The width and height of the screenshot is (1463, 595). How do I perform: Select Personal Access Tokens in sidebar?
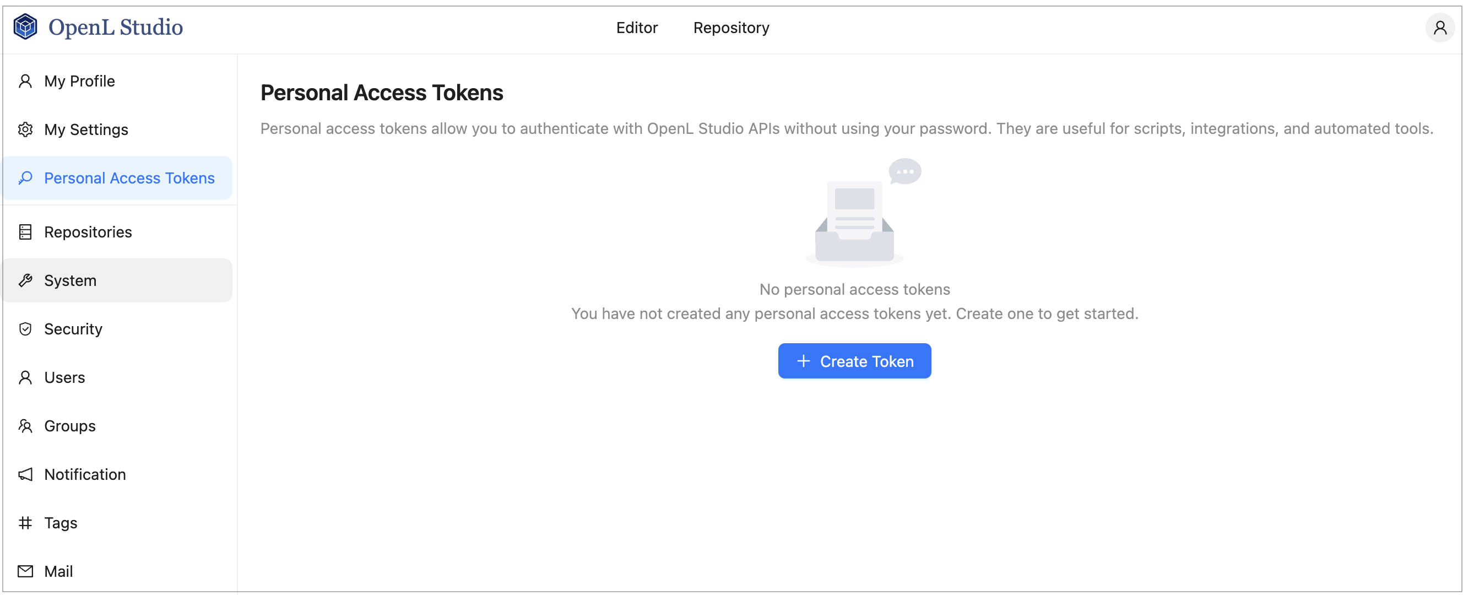[129, 178]
